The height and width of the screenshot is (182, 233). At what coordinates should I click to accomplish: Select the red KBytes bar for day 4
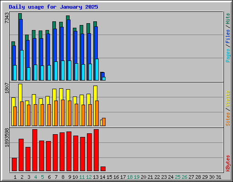35,150
